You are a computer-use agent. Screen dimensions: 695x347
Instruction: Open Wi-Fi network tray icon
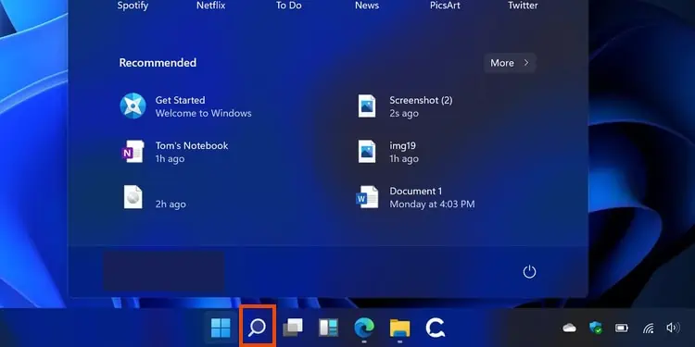tap(648, 328)
